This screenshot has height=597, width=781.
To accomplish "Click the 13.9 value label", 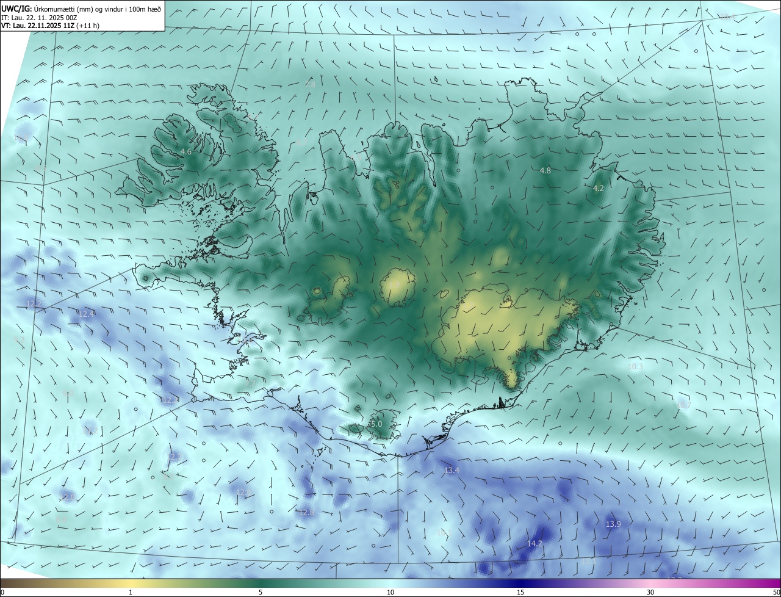I will [613, 524].
